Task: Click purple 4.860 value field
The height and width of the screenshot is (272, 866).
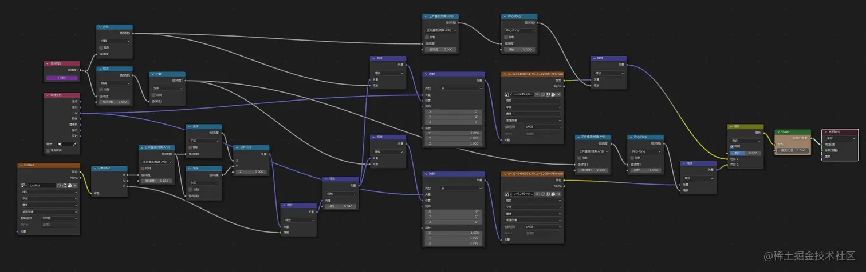Action: pos(62,78)
